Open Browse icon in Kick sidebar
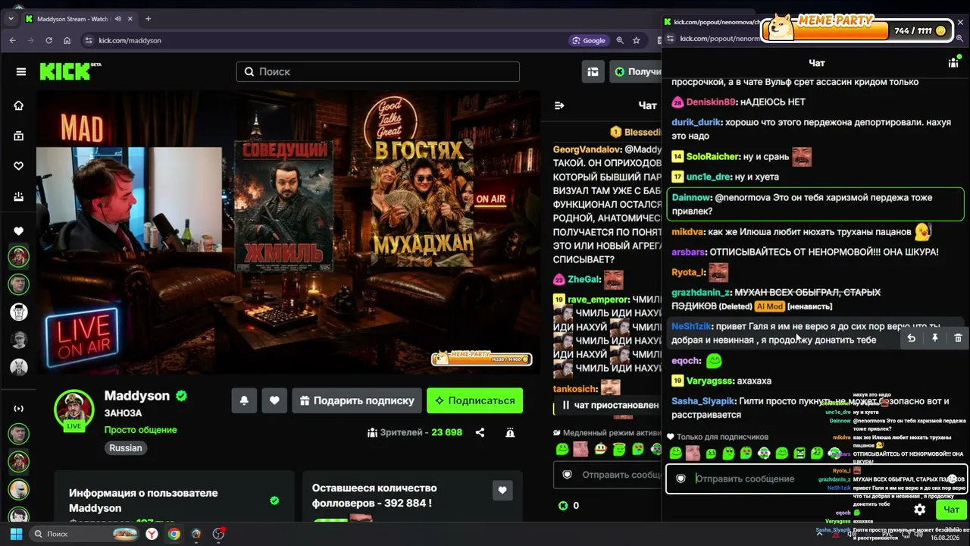970x546 pixels. pyautogui.click(x=19, y=136)
